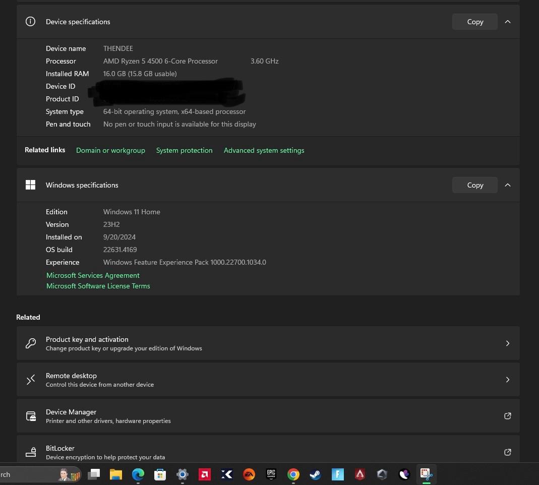Open the Device Manager row

pos(268,416)
